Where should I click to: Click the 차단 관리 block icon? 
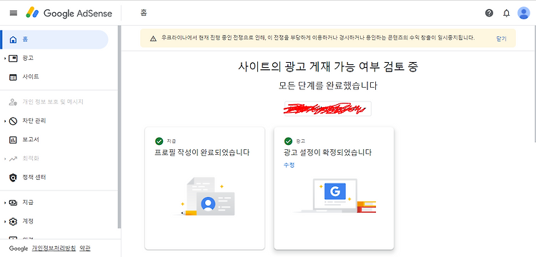(x=13, y=121)
